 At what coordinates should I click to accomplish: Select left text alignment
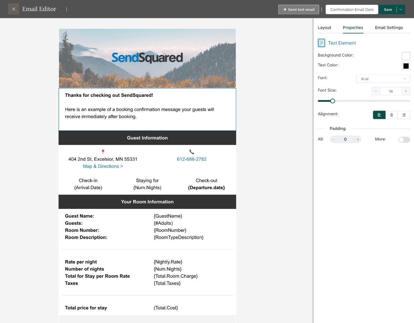click(379, 115)
